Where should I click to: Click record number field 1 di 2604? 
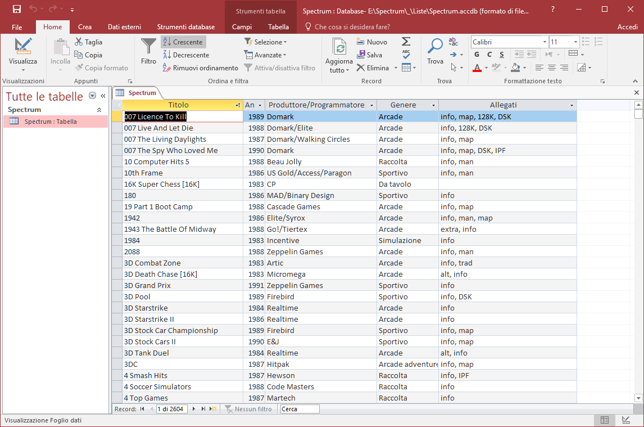pos(172,409)
